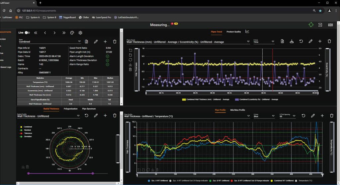The width and height of the screenshot is (340, 185).
Task: Open the Radial Profile Wall Thickness dropdown
Action: [x=78, y=116]
